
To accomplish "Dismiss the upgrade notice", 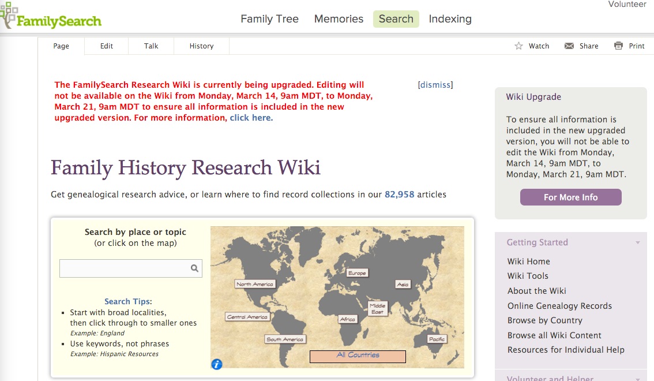I will (x=435, y=85).
